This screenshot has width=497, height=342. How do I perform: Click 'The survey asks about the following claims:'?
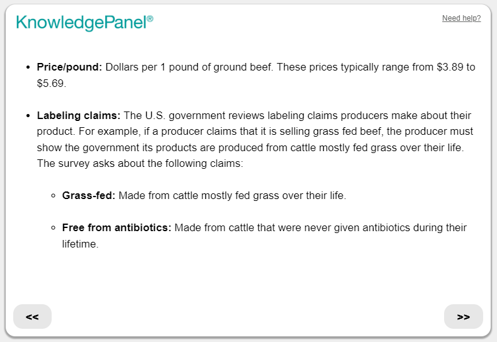pyautogui.click(x=140, y=164)
